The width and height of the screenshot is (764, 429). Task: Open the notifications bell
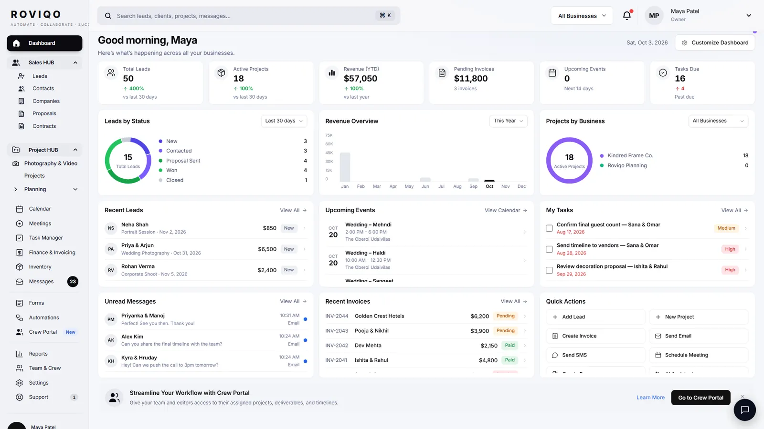coord(627,15)
